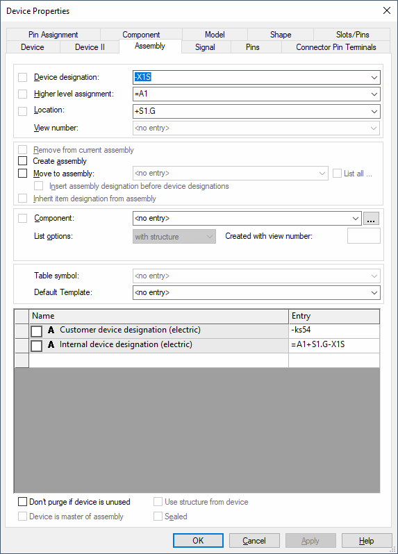Click the Created with view number field
Viewport: 398px width, 554px height.
pyautogui.click(x=364, y=235)
